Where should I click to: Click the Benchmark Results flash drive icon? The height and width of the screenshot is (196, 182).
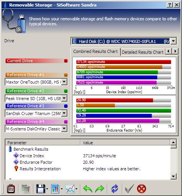tap(10, 149)
